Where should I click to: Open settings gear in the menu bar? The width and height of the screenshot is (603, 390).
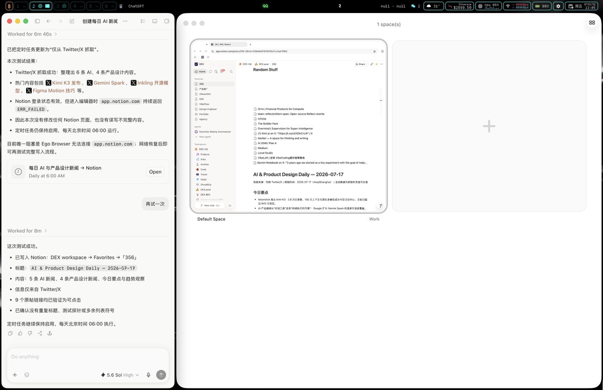pos(558,6)
